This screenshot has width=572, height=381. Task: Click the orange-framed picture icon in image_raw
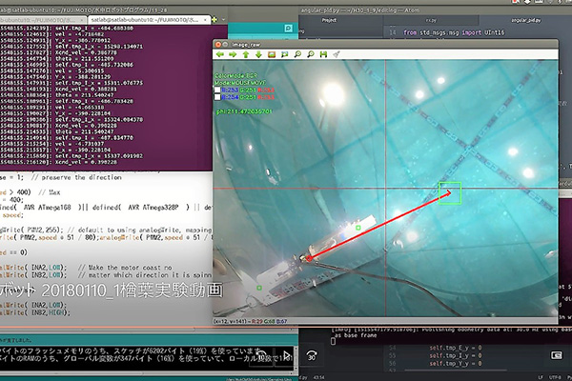click(272, 54)
